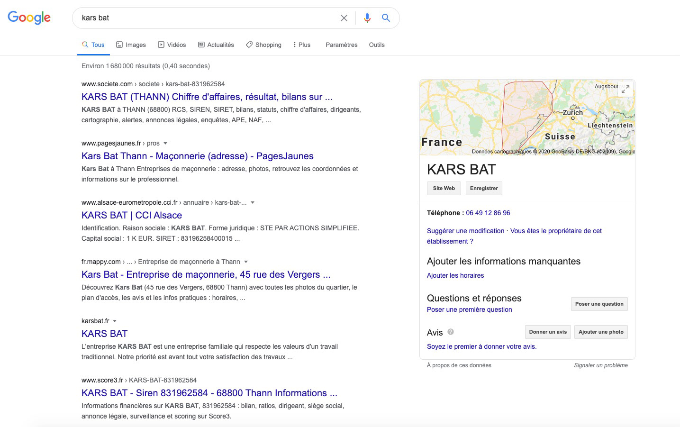
Task: Click the phone number 06 49 12 86 96
Action: point(488,213)
